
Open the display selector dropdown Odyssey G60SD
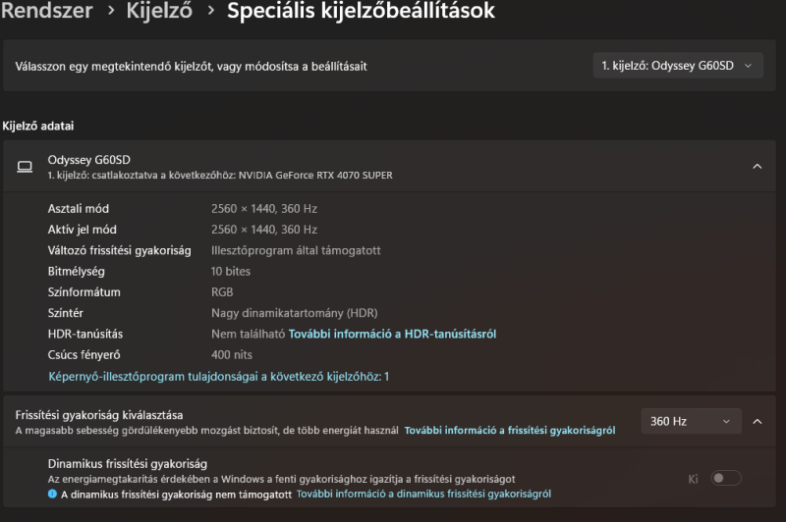pos(678,66)
